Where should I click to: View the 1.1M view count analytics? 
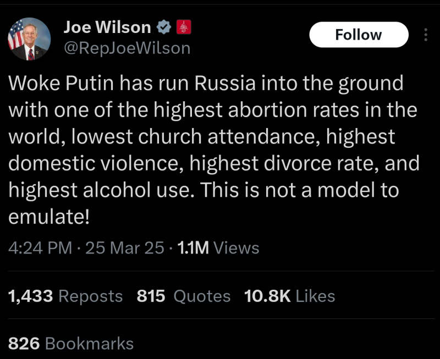(x=193, y=248)
